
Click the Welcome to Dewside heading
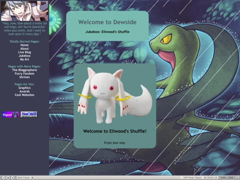[x=108, y=22]
